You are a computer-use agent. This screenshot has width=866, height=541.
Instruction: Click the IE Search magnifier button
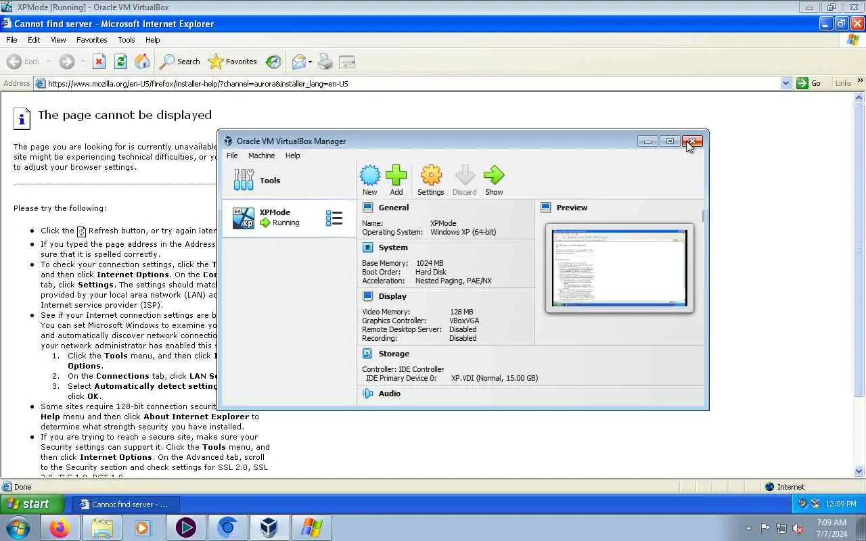coord(180,62)
